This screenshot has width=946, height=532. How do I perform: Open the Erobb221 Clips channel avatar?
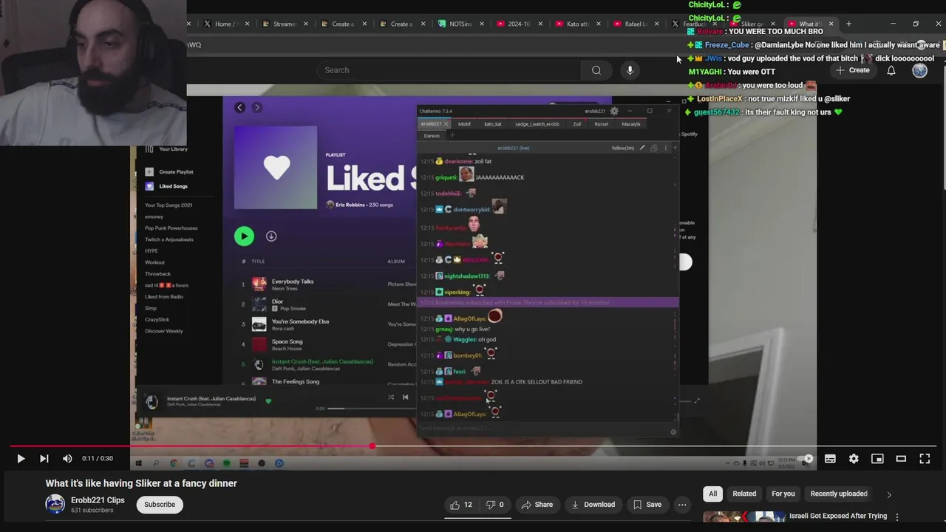[55, 505]
